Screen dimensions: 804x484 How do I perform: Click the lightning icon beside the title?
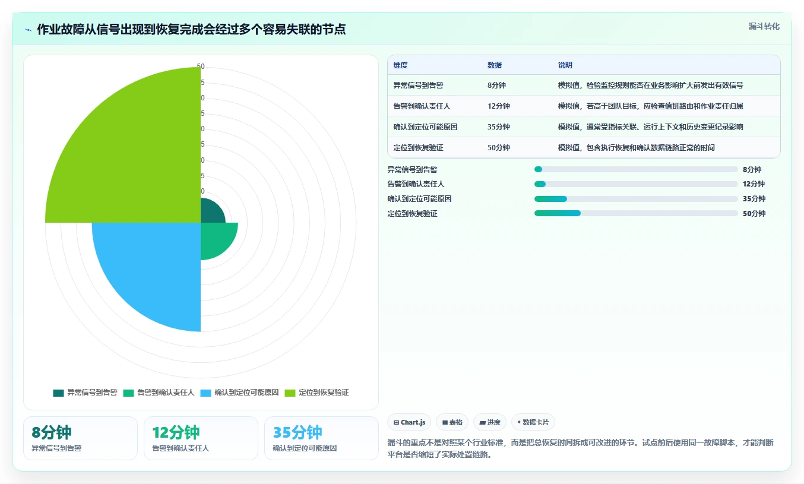click(29, 29)
